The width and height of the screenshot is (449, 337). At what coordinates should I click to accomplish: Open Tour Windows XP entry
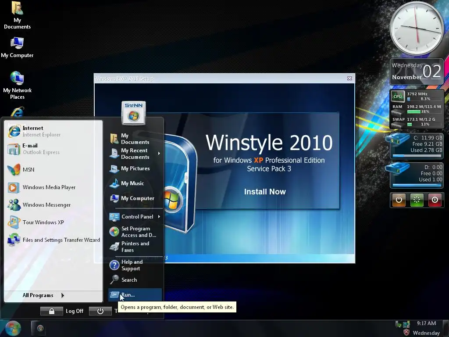click(x=53, y=222)
